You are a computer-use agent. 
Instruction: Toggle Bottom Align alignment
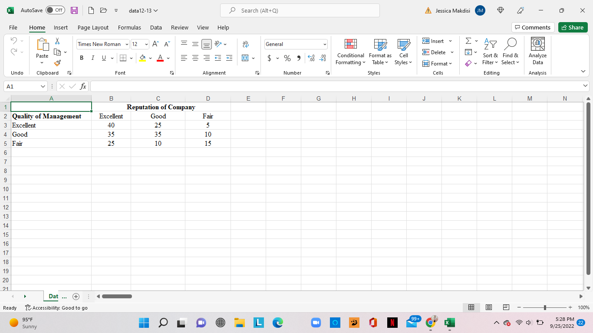pyautogui.click(x=207, y=44)
